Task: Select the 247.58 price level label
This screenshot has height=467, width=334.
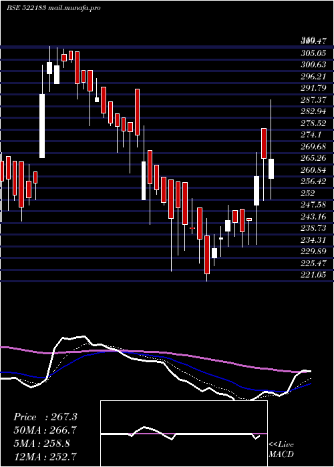Action: 313,205
